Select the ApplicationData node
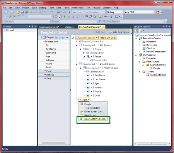Screen dimensions: 174x153 [157, 65]
